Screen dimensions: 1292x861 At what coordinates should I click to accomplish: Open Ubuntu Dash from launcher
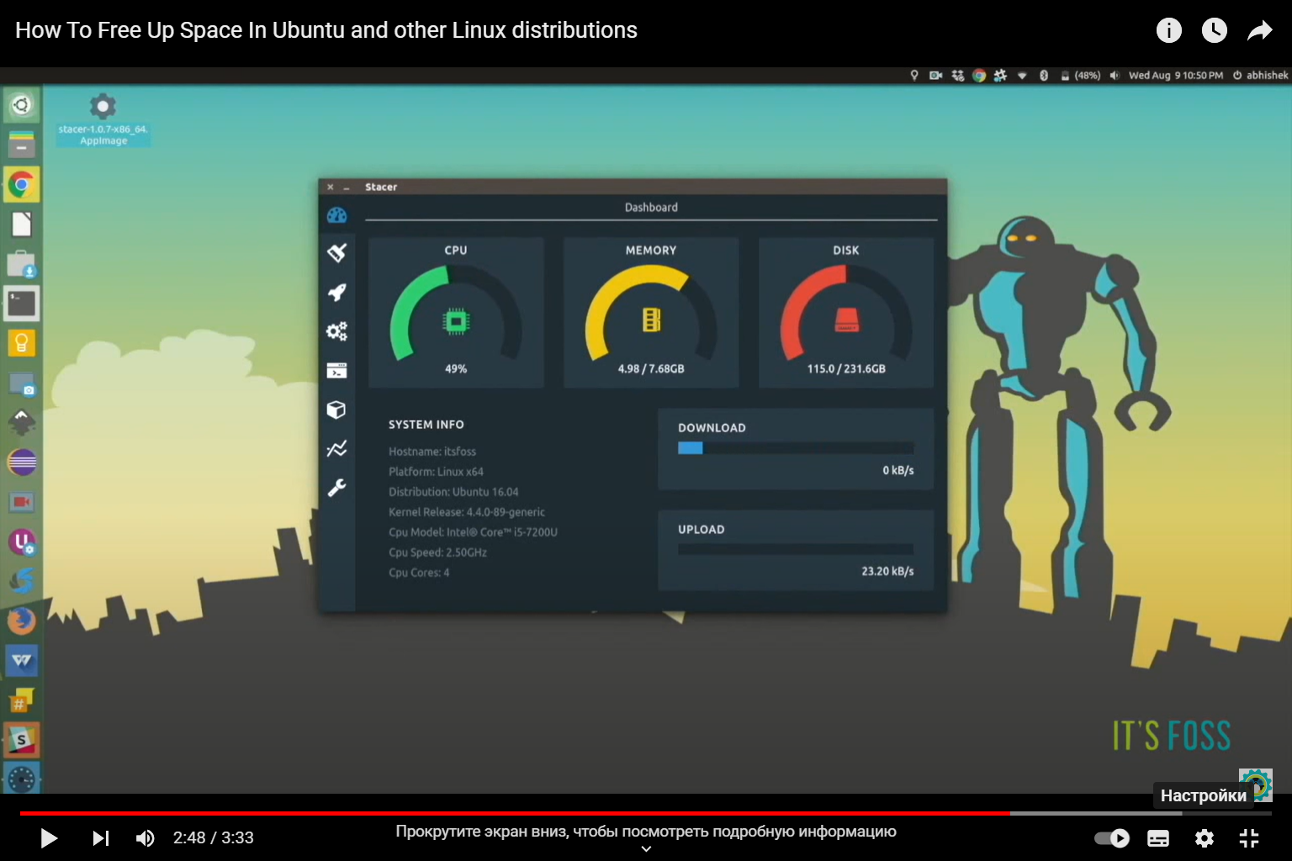[21, 105]
